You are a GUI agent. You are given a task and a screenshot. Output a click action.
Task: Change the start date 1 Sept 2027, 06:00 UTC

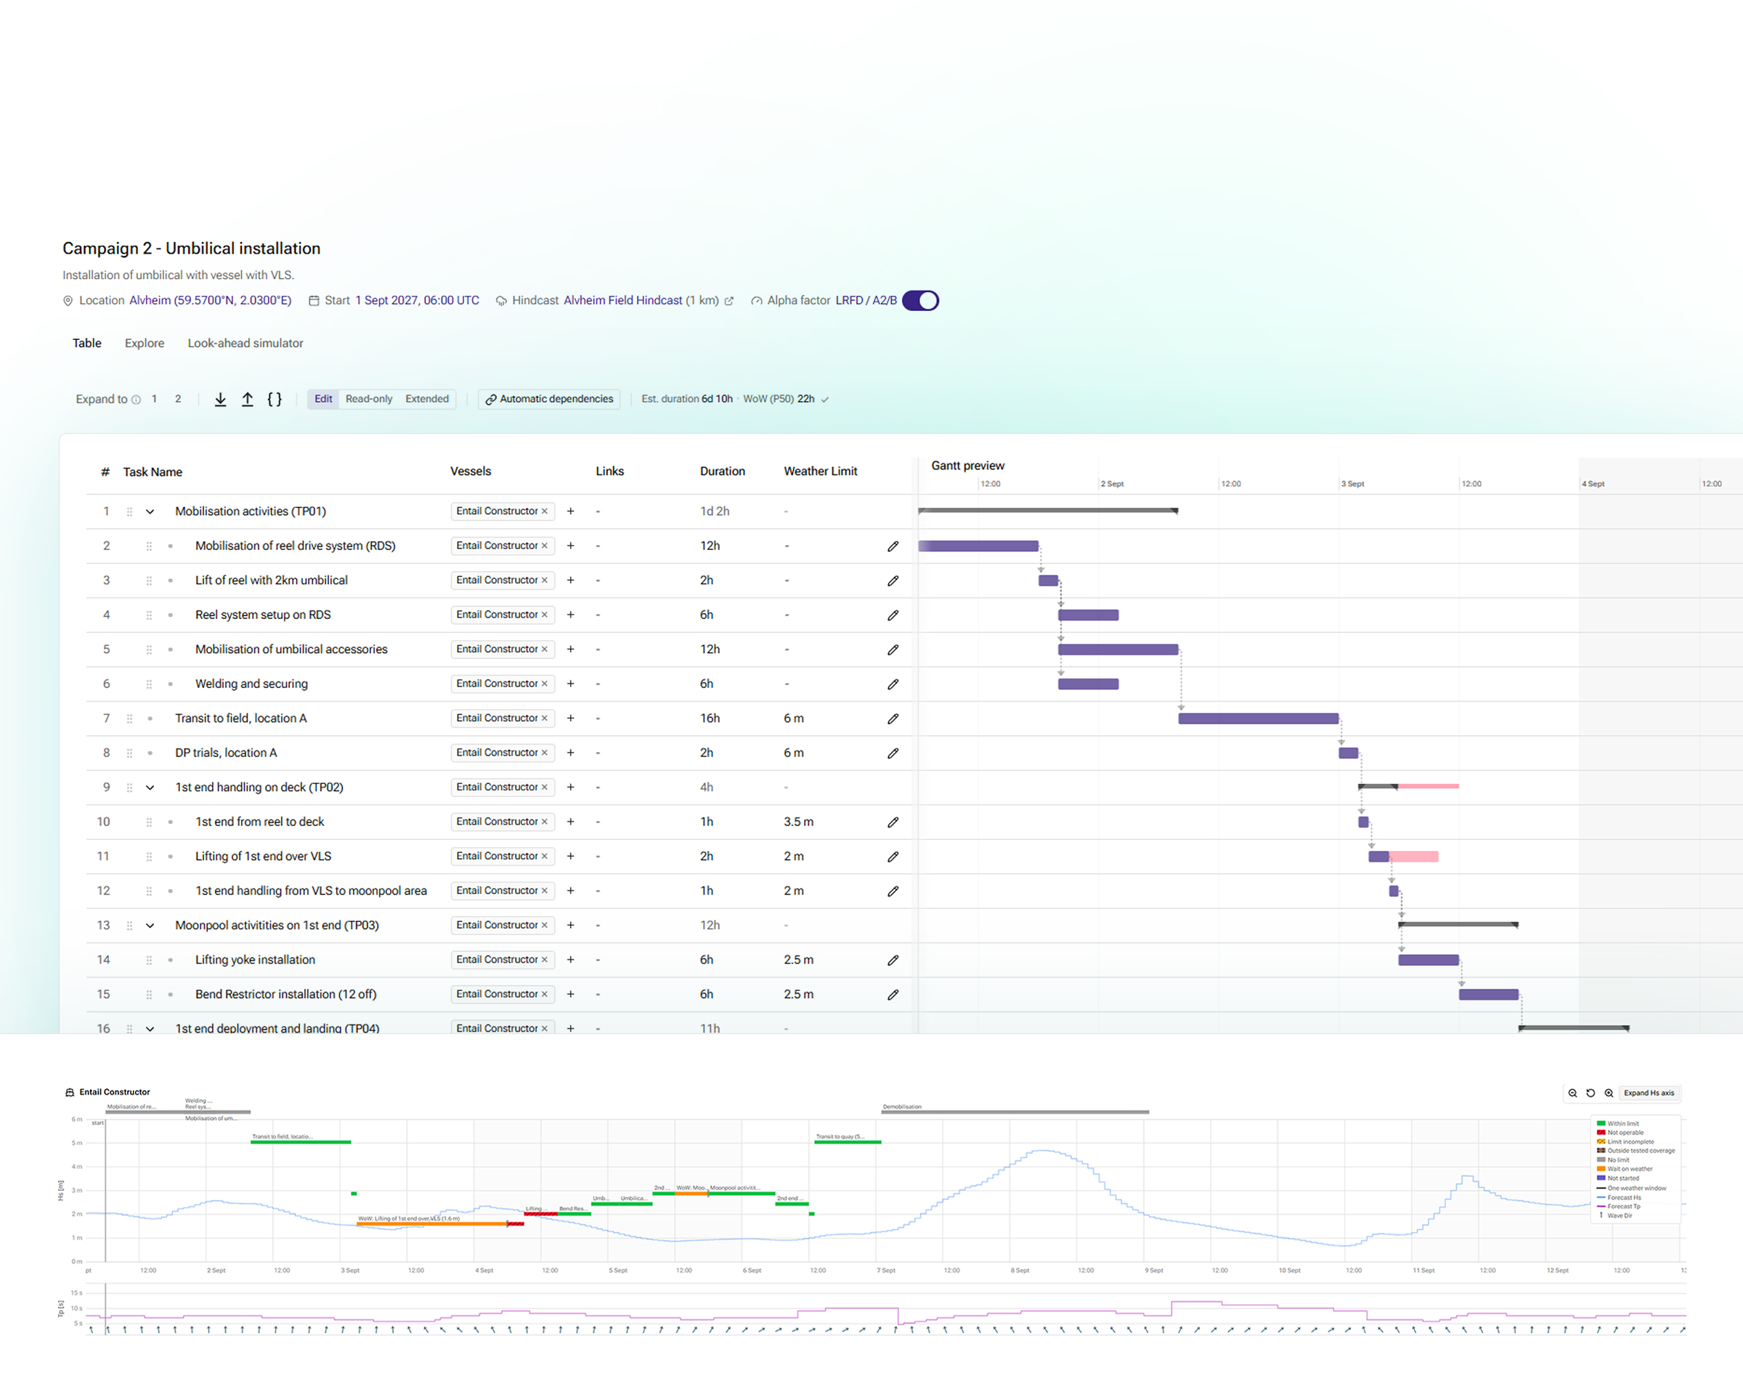click(x=417, y=300)
